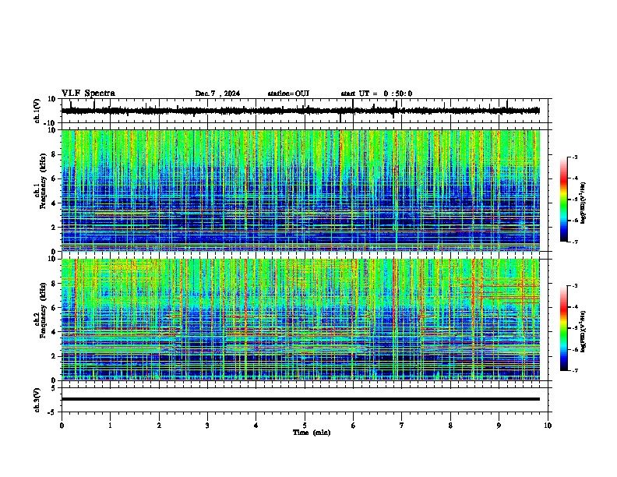Viewport: 617px width, 477px height.
Task: Click the ch.2 spectrogram "2" kHz tick
Action: point(55,356)
